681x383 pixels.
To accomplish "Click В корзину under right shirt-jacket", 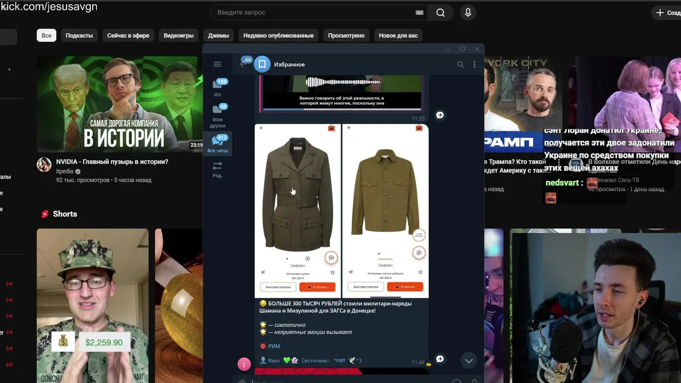I will (405, 287).
